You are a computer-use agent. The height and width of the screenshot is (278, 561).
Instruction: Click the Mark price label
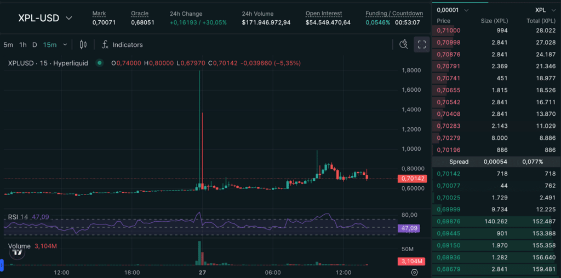(99, 14)
